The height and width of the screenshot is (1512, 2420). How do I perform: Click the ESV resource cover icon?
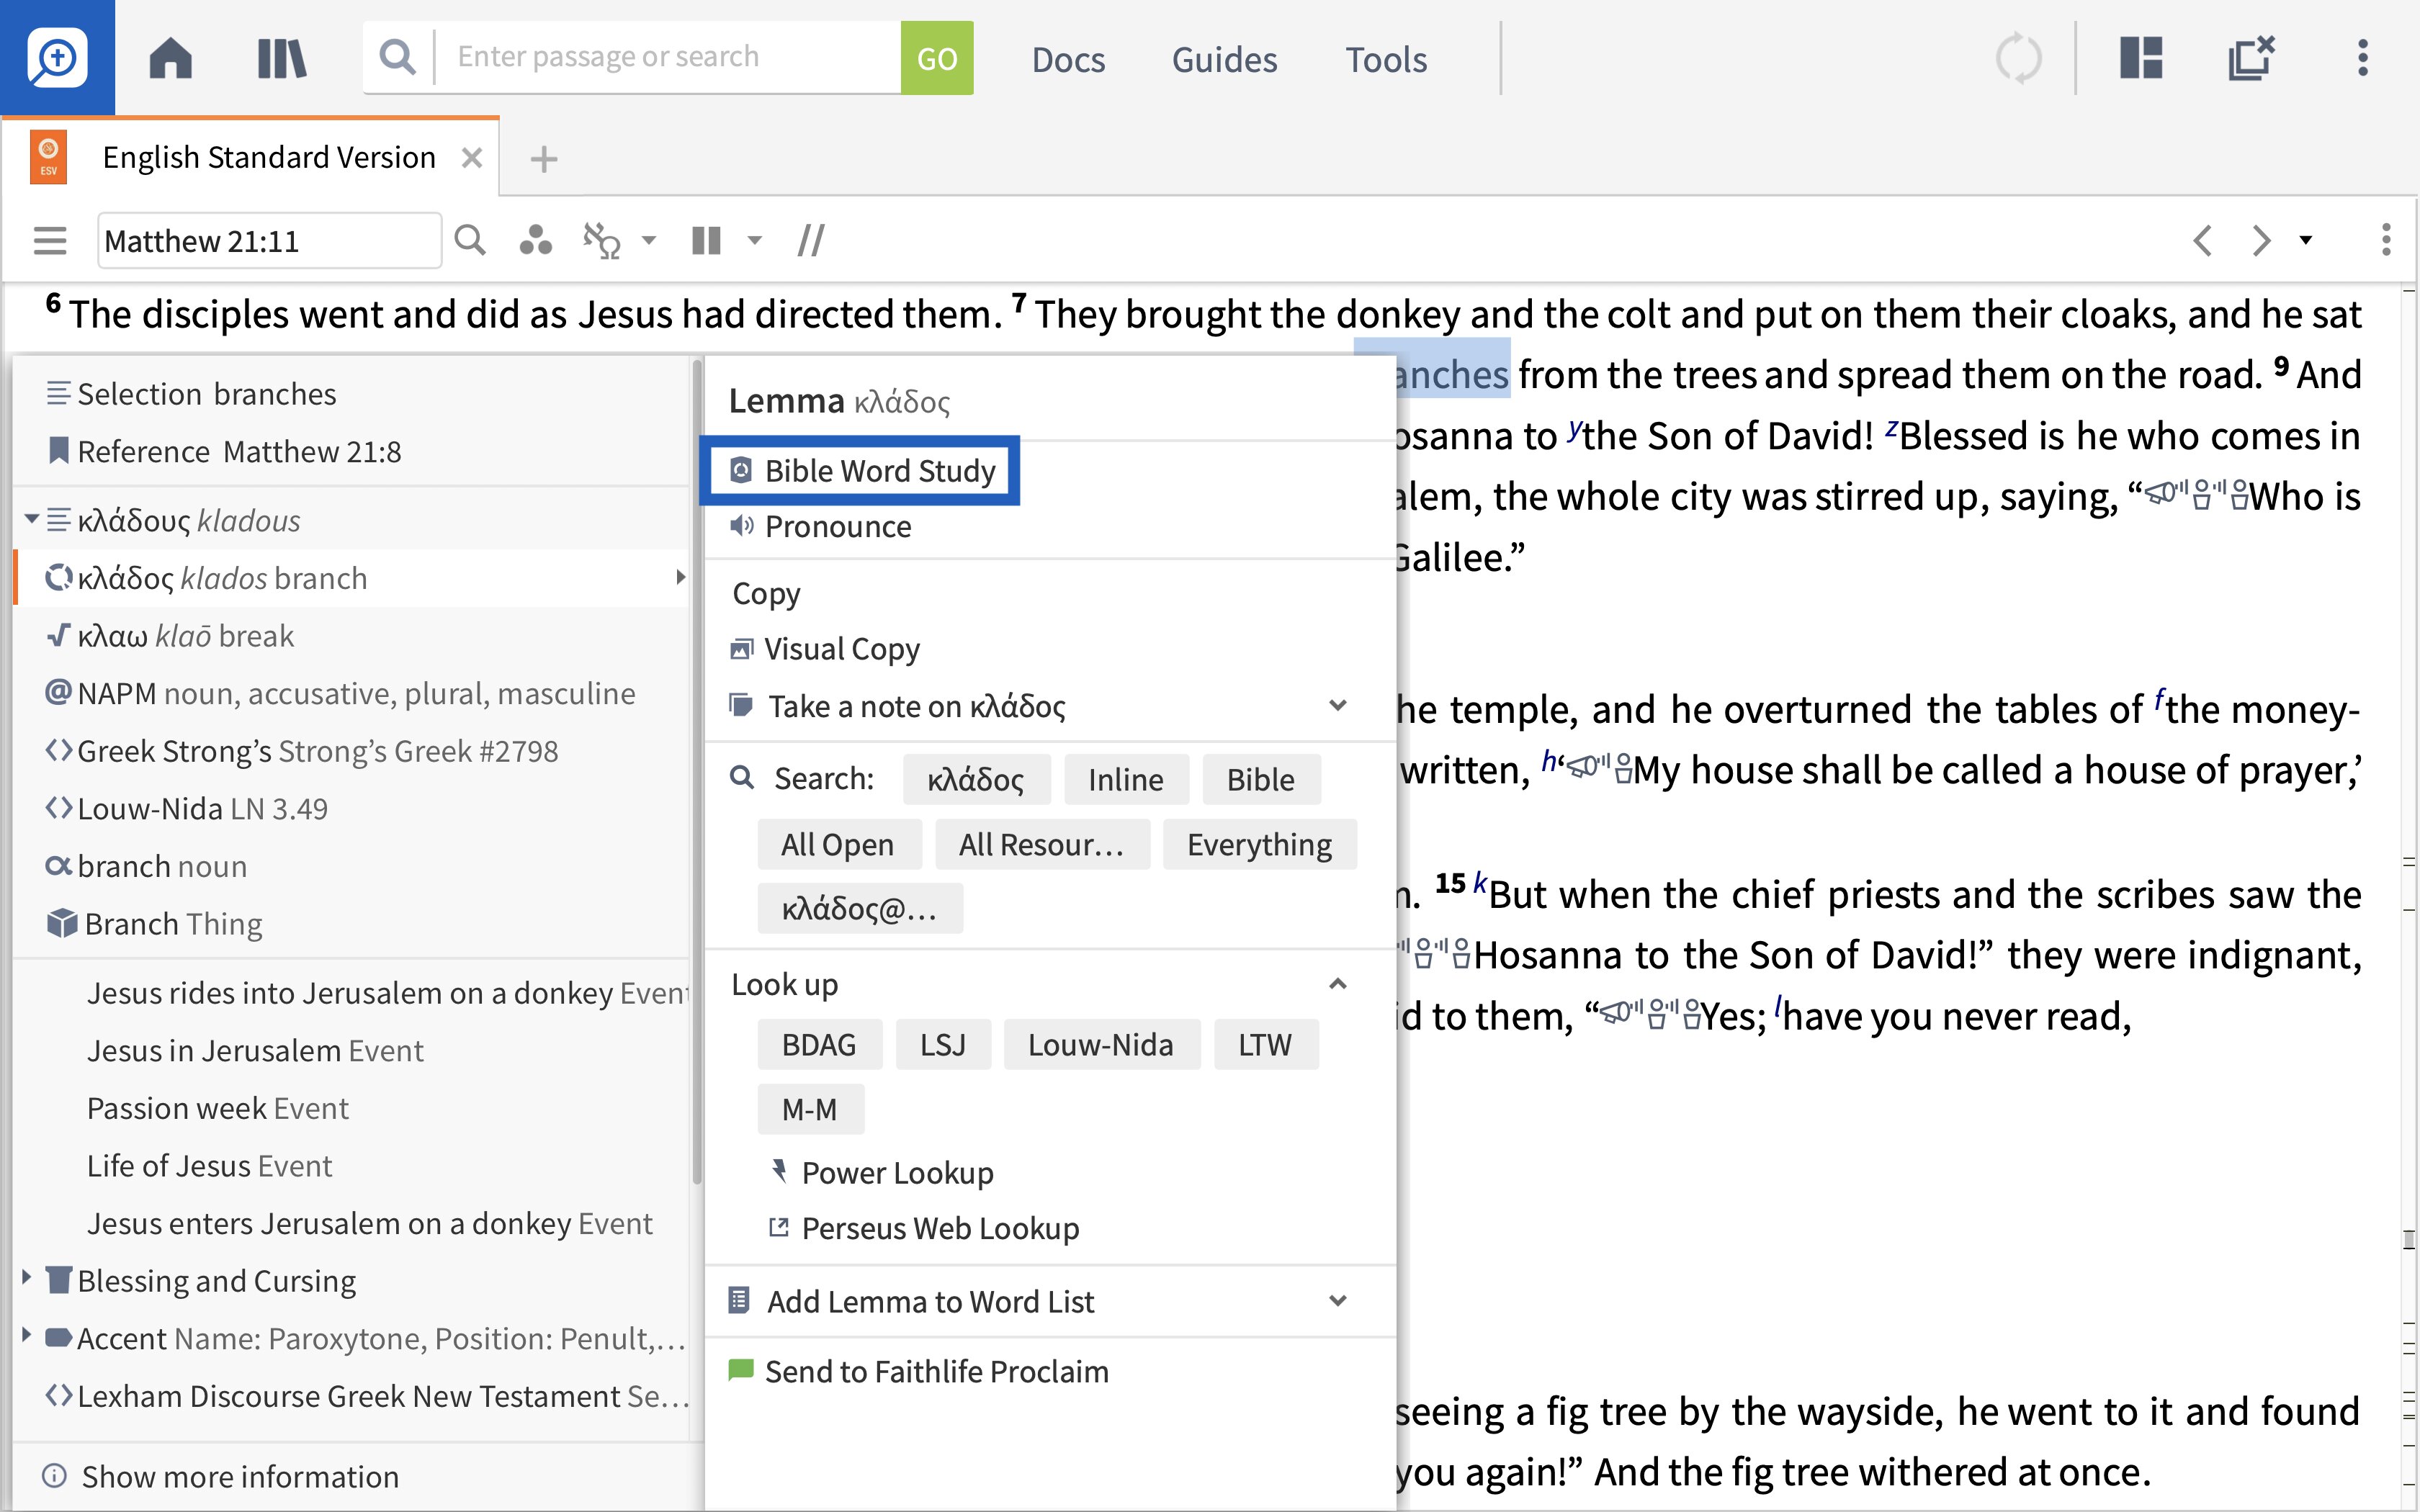pyautogui.click(x=48, y=158)
